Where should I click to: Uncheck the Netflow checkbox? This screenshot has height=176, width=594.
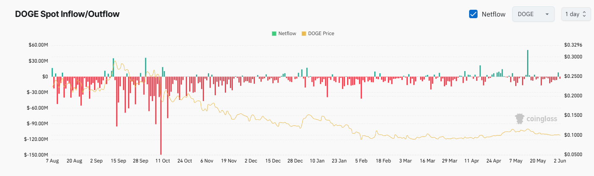[x=473, y=14]
